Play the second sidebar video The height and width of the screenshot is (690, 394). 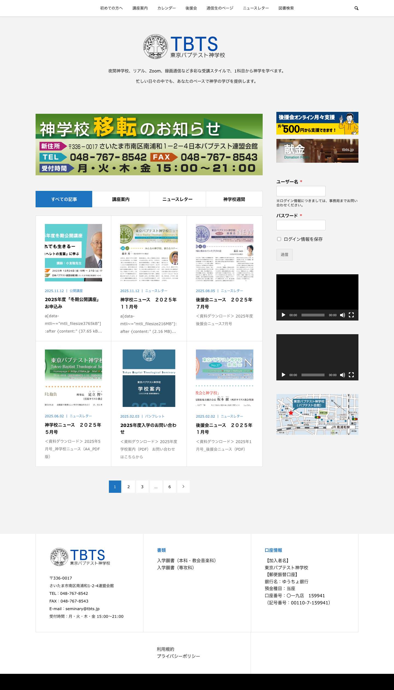(283, 375)
